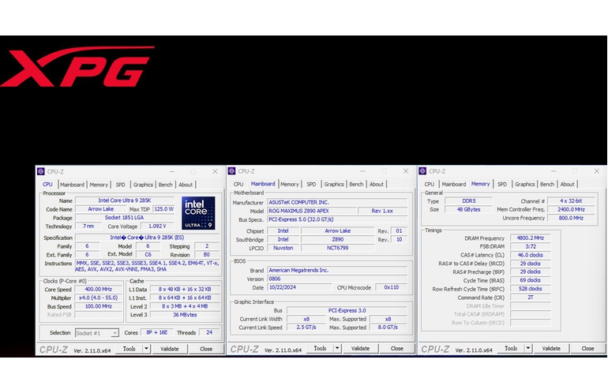Open the Socket #1 selection dropdown
The image size is (608, 382).
(x=97, y=333)
